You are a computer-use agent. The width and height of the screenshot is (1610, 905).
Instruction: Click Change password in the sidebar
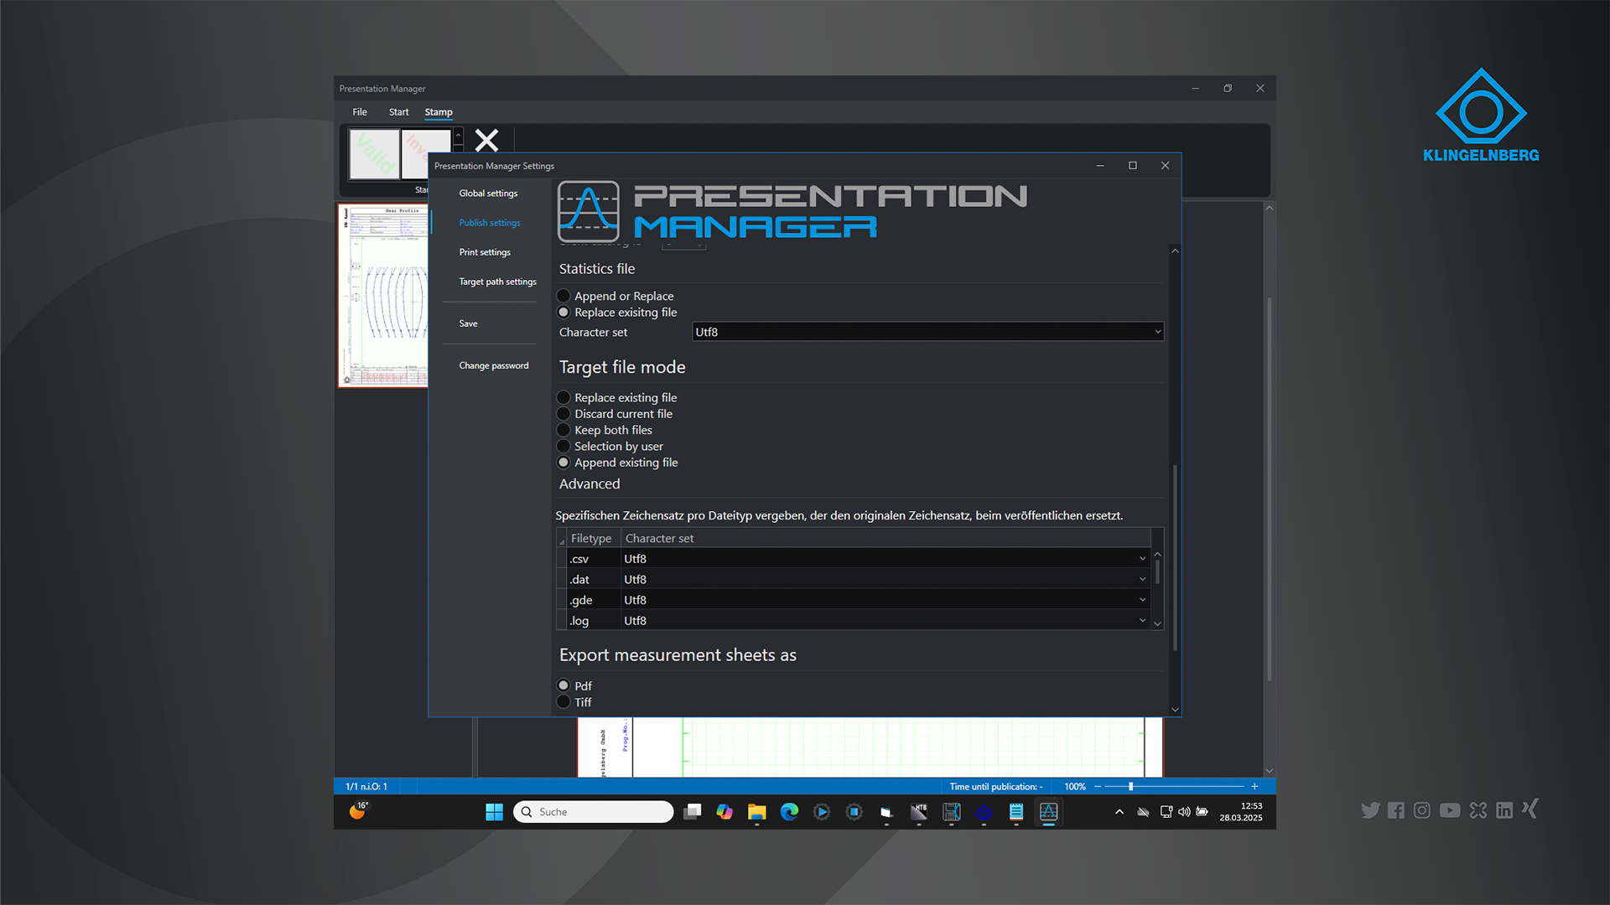click(493, 365)
